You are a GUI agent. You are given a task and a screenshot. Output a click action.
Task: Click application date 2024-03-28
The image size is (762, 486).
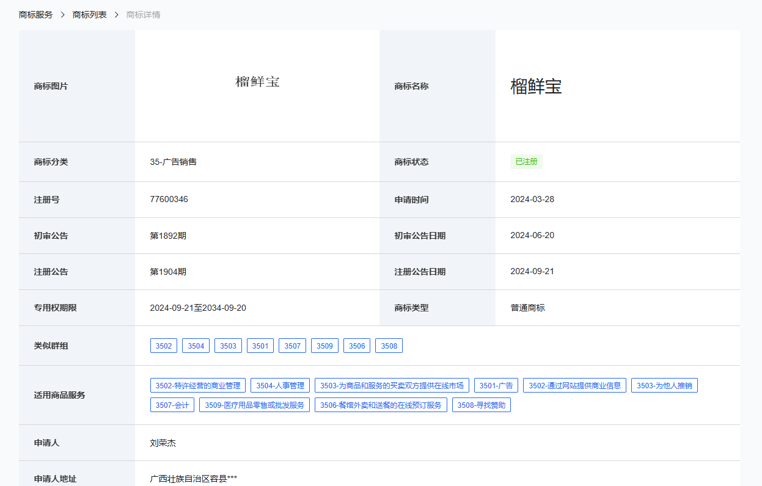532,199
